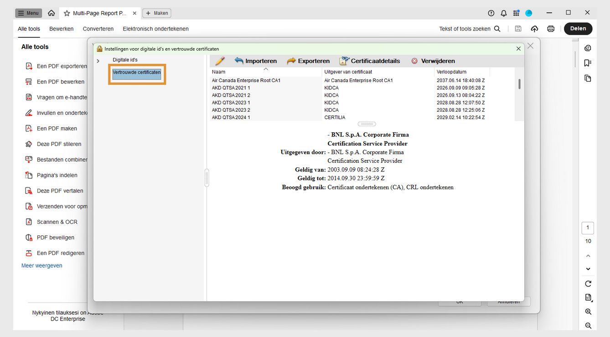
Task: Print the document with the printer icon
Action: point(551,29)
